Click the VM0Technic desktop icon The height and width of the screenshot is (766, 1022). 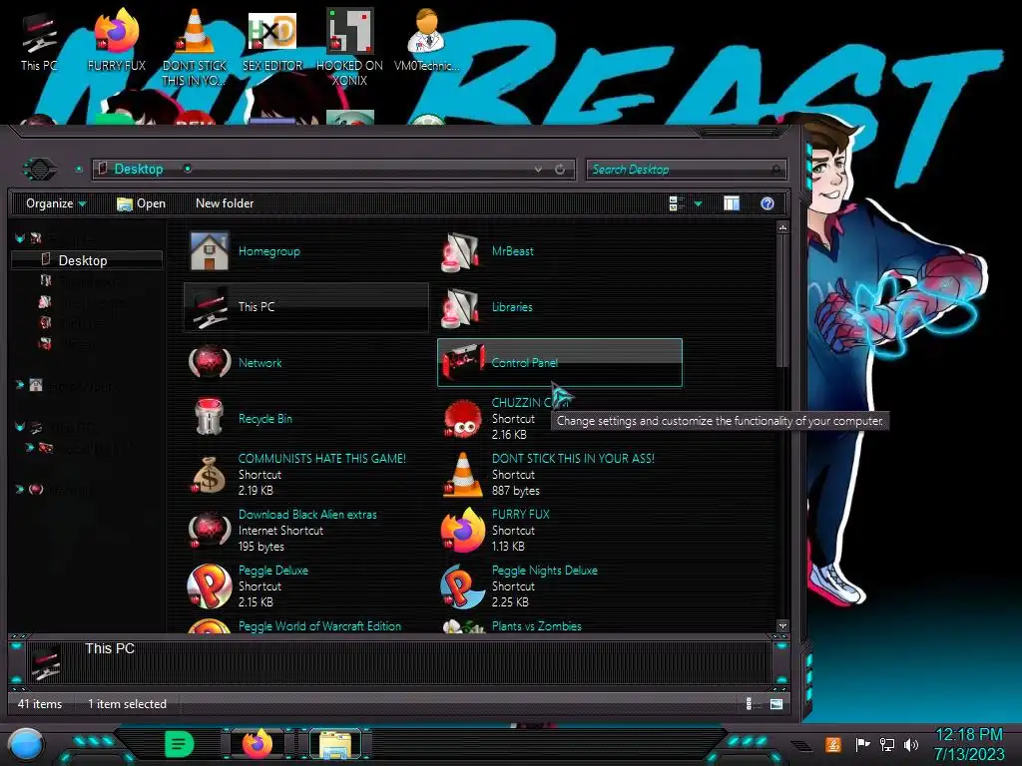pos(427,39)
